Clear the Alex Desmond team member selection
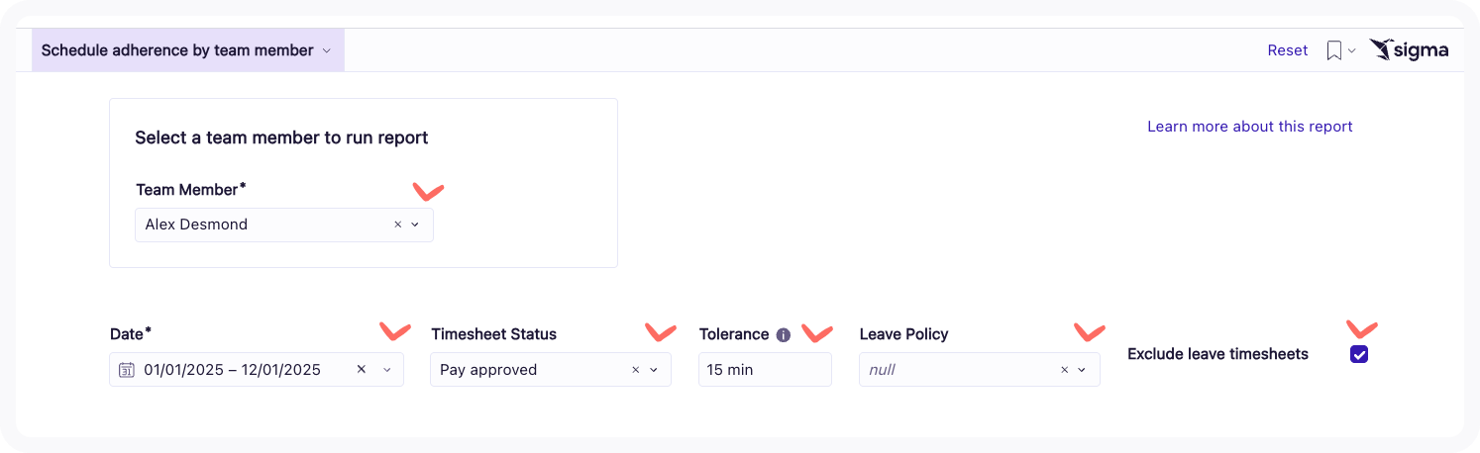 (398, 225)
